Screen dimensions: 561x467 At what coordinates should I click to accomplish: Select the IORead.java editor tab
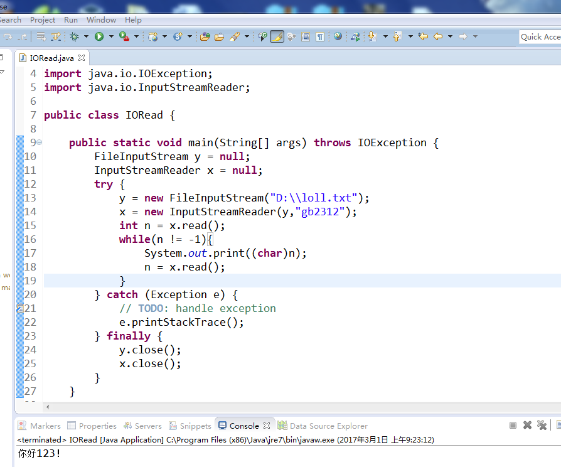(51, 58)
